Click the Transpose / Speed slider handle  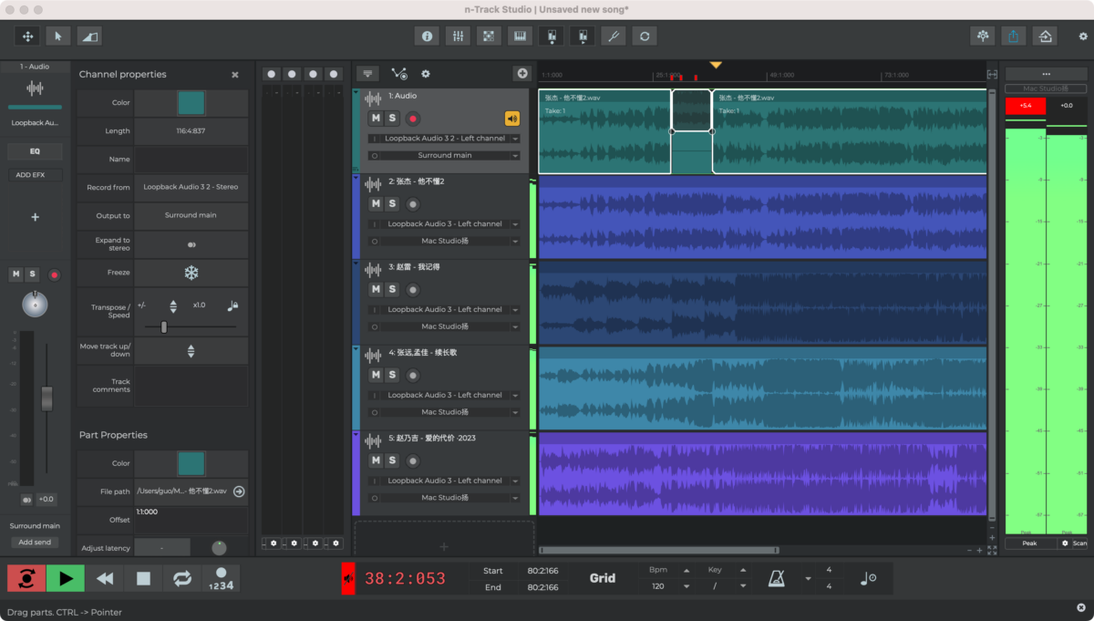164,327
